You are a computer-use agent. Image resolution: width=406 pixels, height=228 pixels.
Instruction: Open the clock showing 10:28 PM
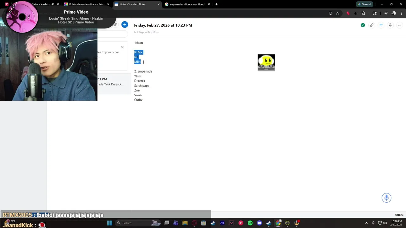[396, 223]
